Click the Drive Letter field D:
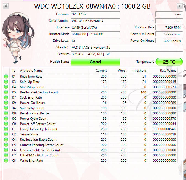This screenshot has height=180, width=186. [95, 41]
